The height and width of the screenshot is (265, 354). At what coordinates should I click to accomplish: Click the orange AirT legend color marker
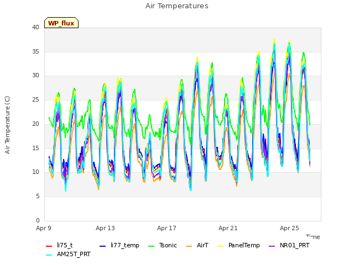pyautogui.click(x=189, y=246)
